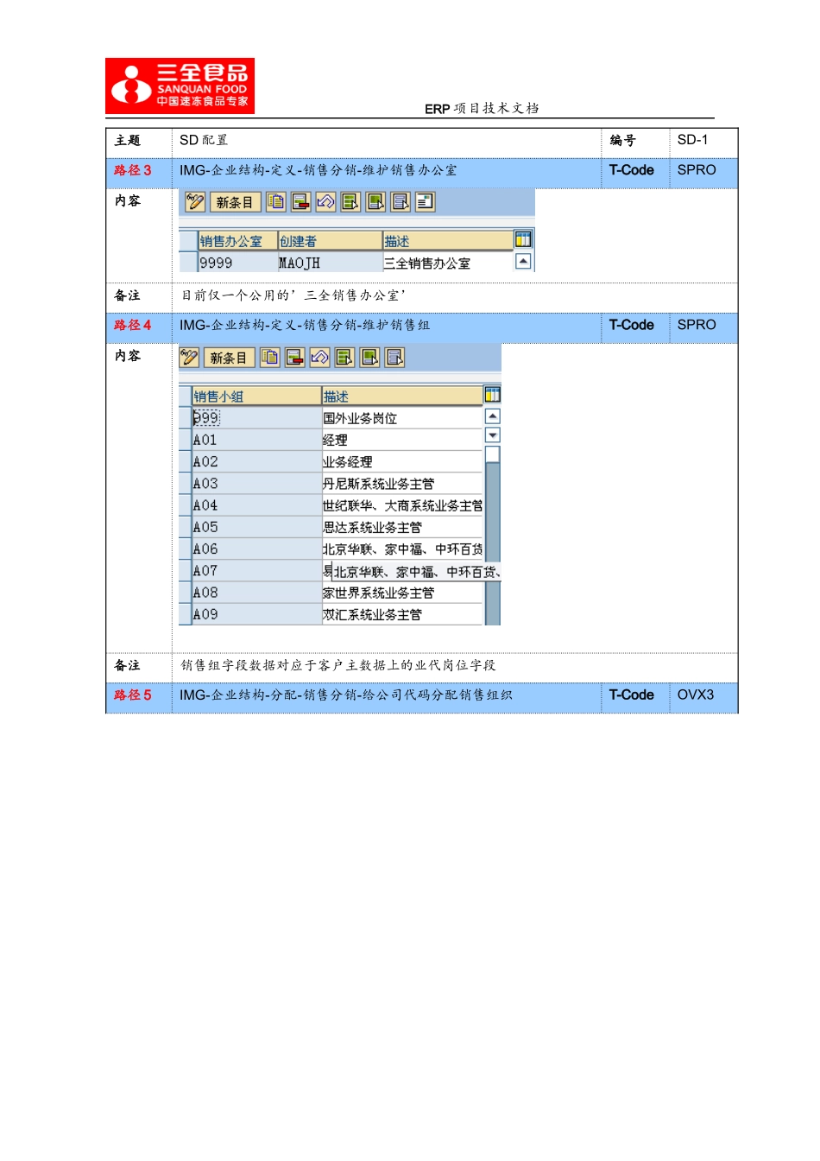Click scroll-up arrow beside 三全销售办公室 row
Screen dimensions: 820x1161
coord(523,261)
